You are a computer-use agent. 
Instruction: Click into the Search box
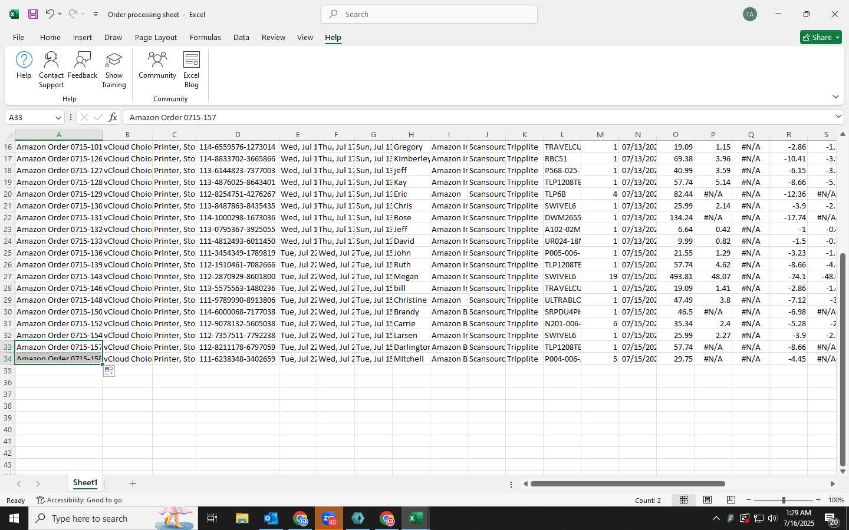point(429,14)
